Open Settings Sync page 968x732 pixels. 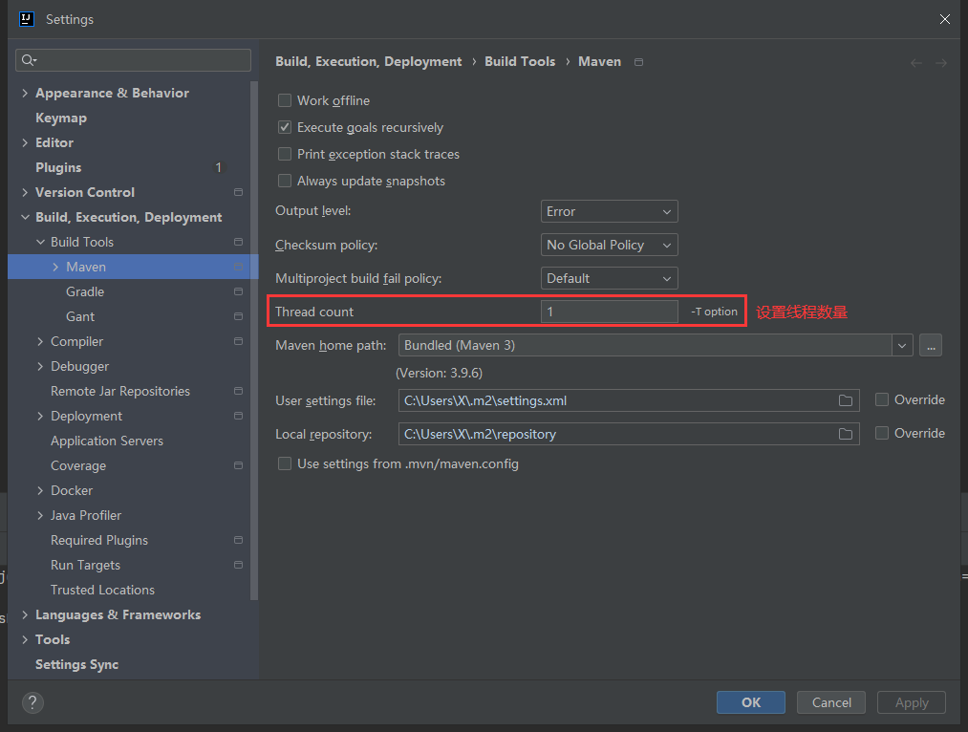pos(77,665)
